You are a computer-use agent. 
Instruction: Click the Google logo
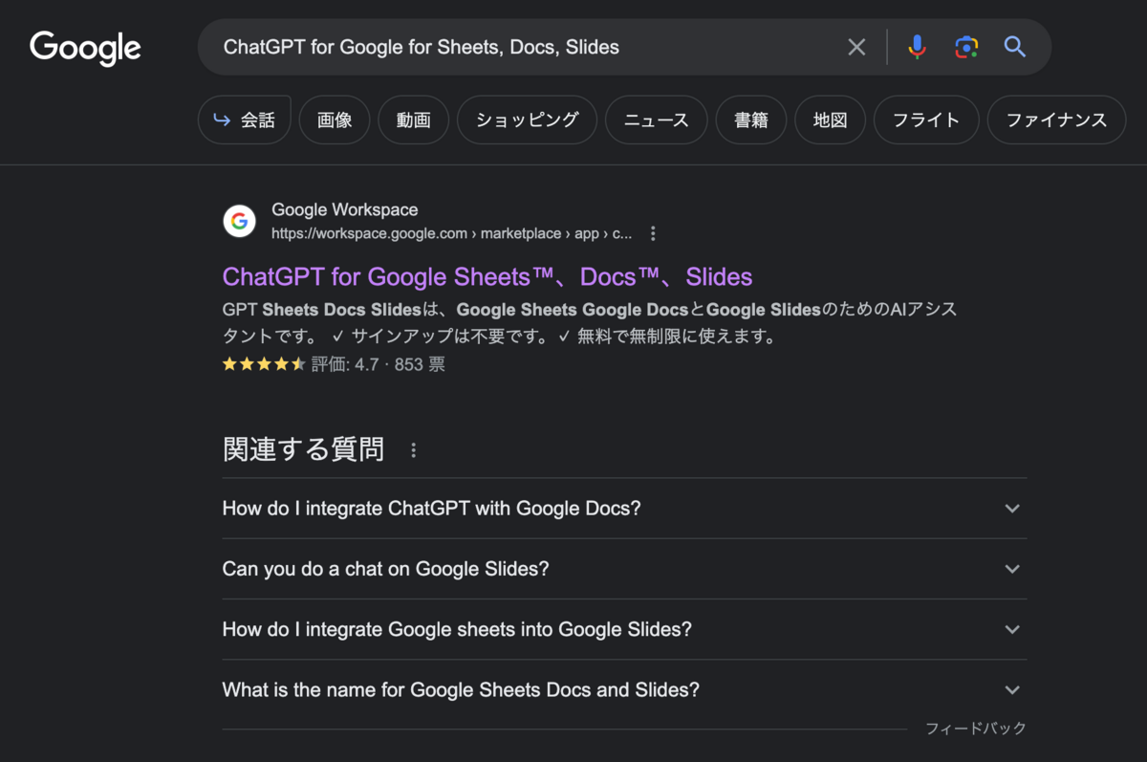85,48
